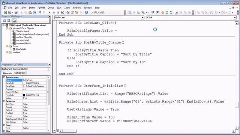Click the View Microsoft Excel toolbar icon

click(x=5, y=12)
